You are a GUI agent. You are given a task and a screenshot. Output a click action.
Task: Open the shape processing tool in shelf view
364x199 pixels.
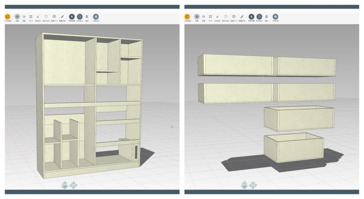click(x=80, y=17)
